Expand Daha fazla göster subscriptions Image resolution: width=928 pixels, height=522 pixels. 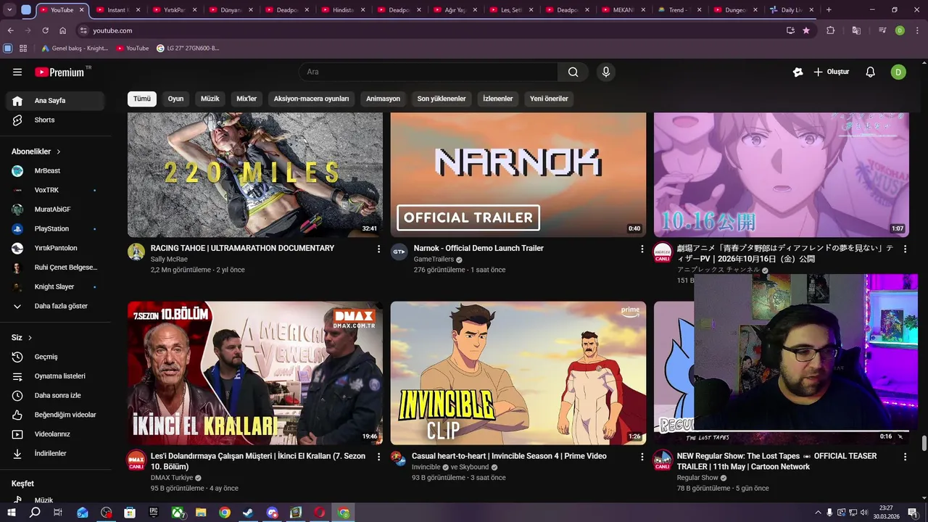coord(55,306)
